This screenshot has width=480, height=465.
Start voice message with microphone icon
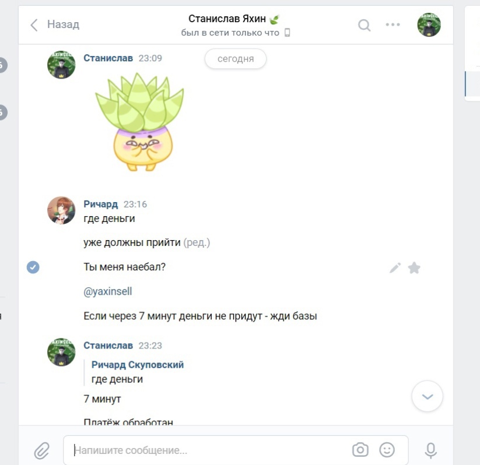pyautogui.click(x=430, y=450)
